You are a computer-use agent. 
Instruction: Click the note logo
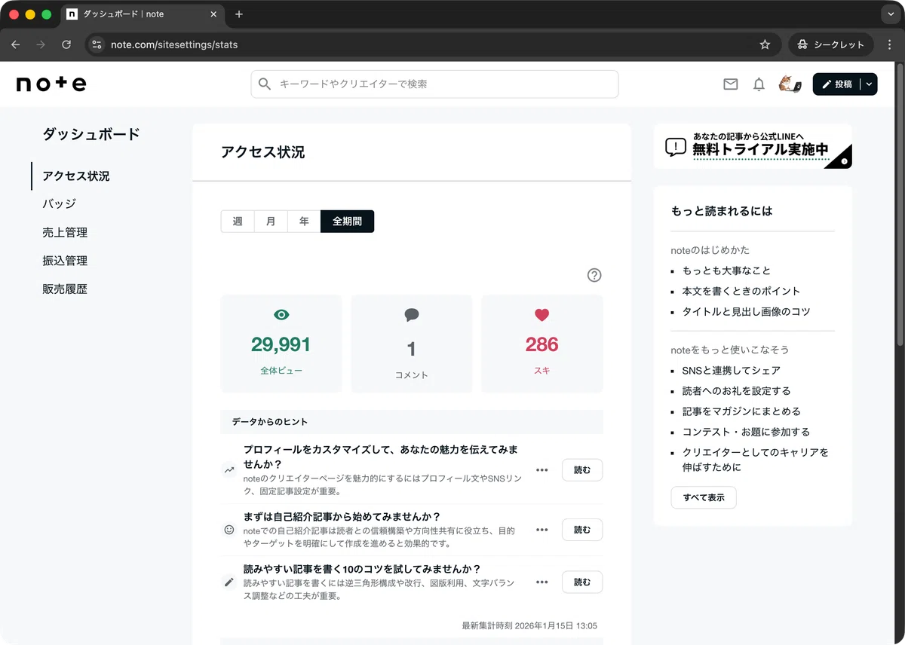click(x=51, y=84)
